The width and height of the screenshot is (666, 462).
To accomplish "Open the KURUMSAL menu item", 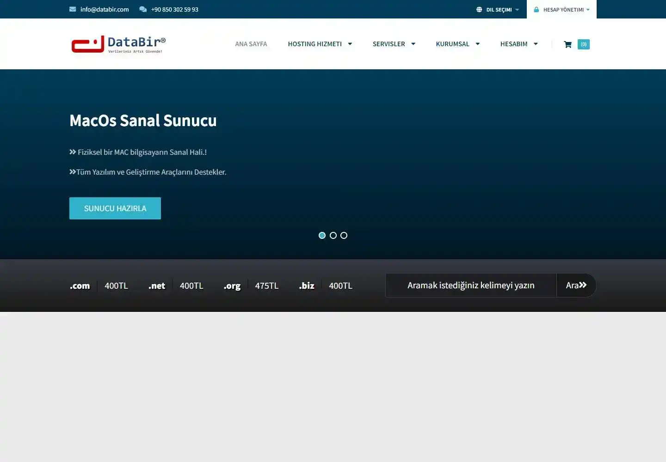I will (452, 44).
